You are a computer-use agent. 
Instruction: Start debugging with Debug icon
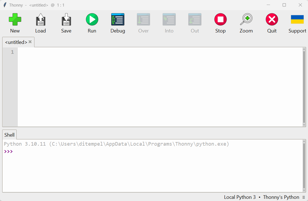click(118, 20)
